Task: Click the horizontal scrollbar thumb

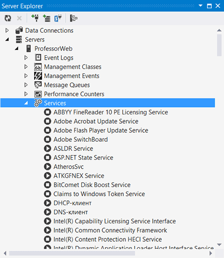Action: pos(72,253)
